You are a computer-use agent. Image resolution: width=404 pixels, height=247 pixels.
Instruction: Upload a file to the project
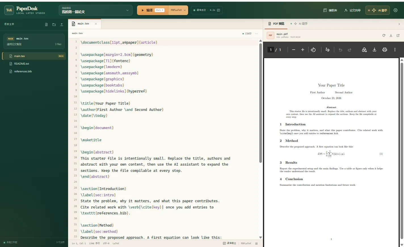pyautogui.click(x=62, y=25)
